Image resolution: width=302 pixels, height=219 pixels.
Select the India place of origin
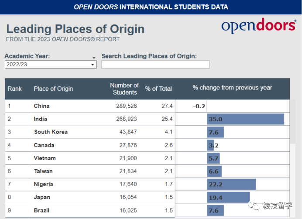pyautogui.click(x=41, y=119)
